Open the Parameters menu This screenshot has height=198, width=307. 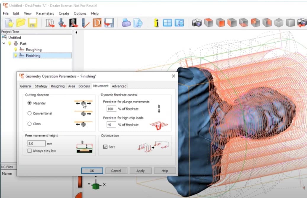pyautogui.click(x=45, y=13)
